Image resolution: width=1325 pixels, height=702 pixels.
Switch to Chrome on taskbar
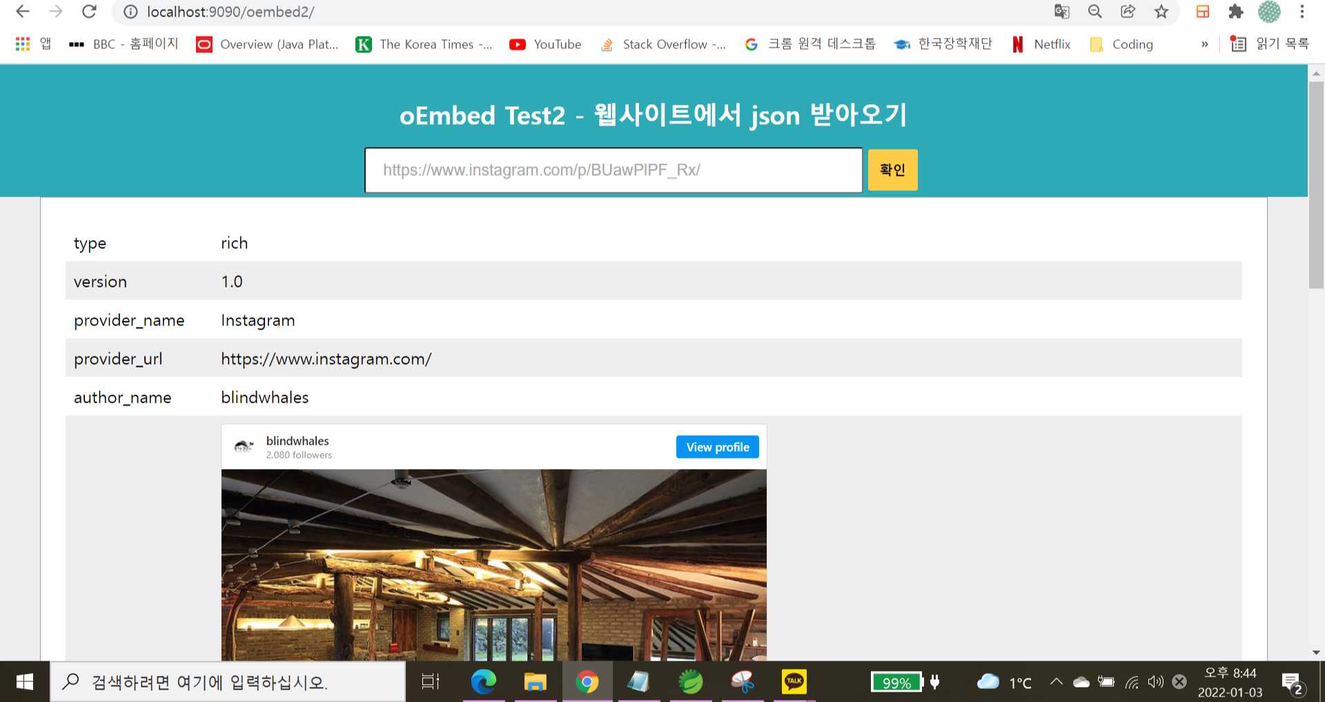point(587,682)
